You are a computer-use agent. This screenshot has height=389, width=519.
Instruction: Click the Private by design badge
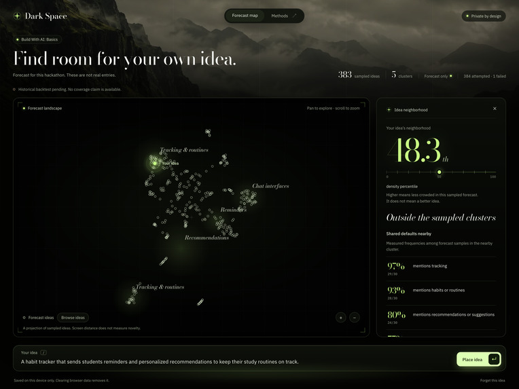tap(484, 16)
